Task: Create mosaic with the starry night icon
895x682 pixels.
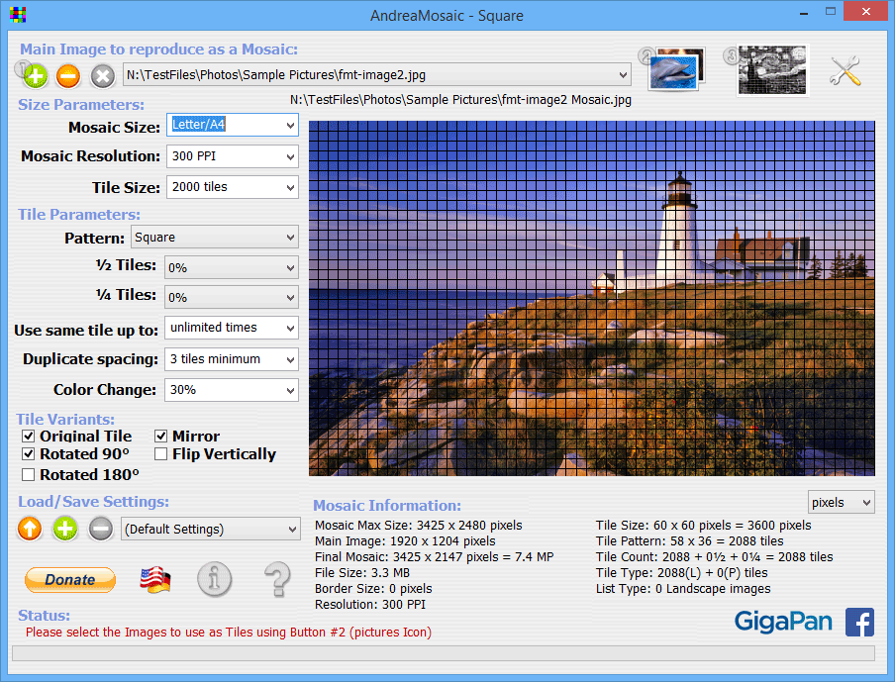Action: coord(772,70)
